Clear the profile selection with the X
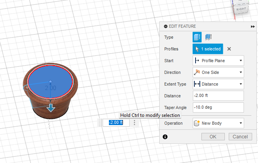 pyautogui.click(x=229, y=49)
